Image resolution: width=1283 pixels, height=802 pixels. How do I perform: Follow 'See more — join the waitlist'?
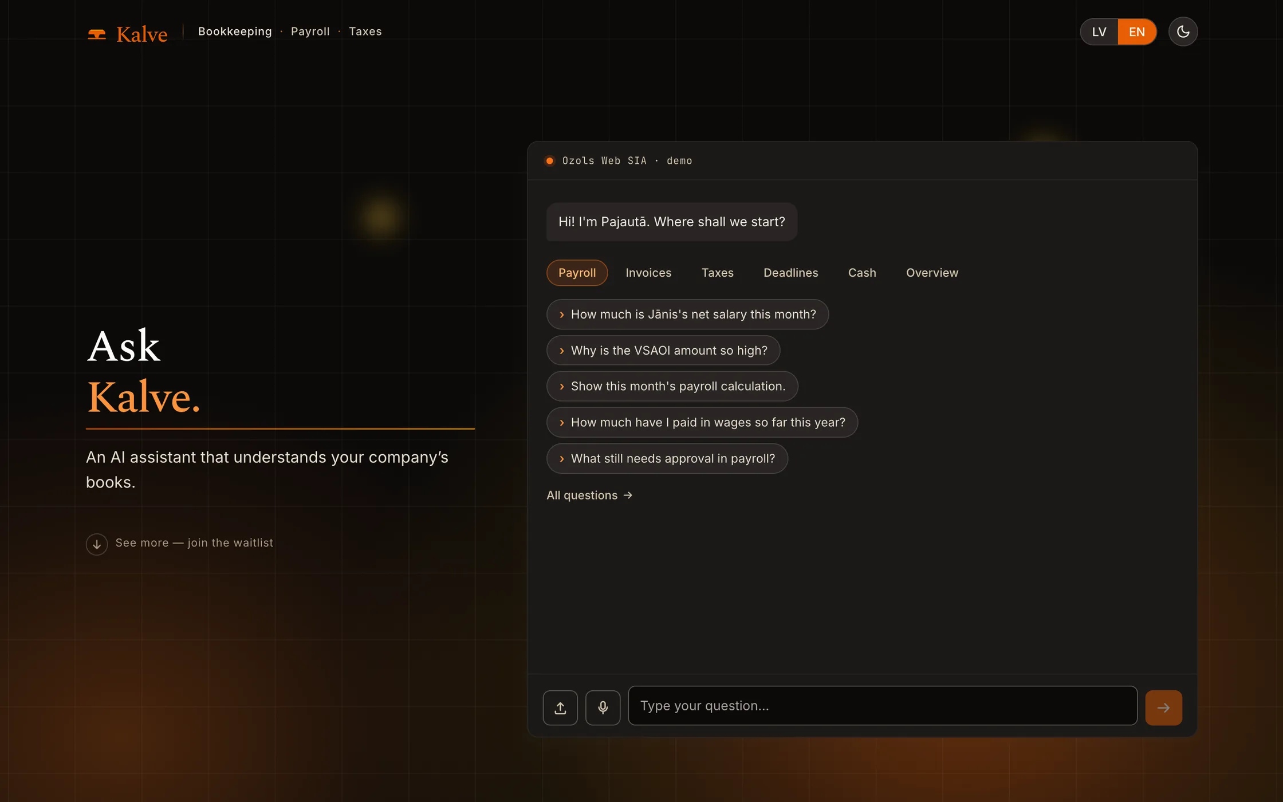click(x=194, y=542)
